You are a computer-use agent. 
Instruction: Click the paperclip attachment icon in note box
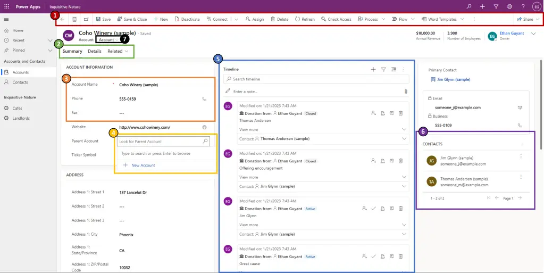coord(406,92)
